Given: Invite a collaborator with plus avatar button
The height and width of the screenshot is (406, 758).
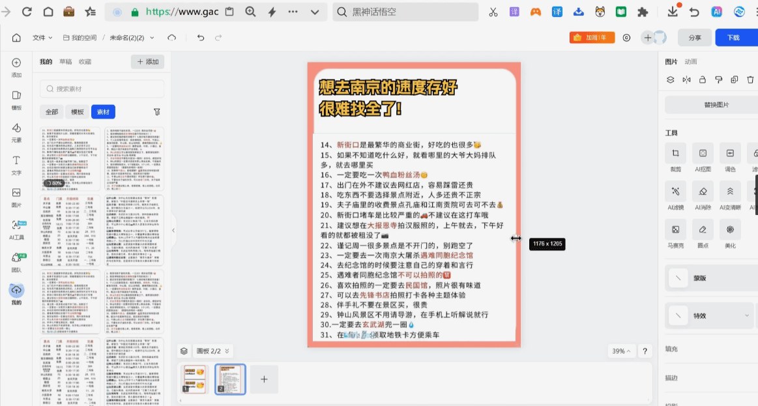Looking at the screenshot, I should 647,38.
